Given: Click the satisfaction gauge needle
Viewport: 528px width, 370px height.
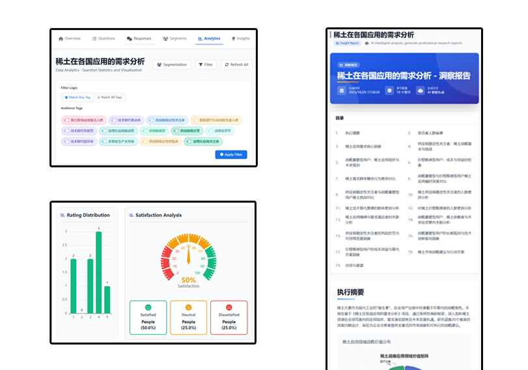Looking at the screenshot, I should (x=189, y=255).
